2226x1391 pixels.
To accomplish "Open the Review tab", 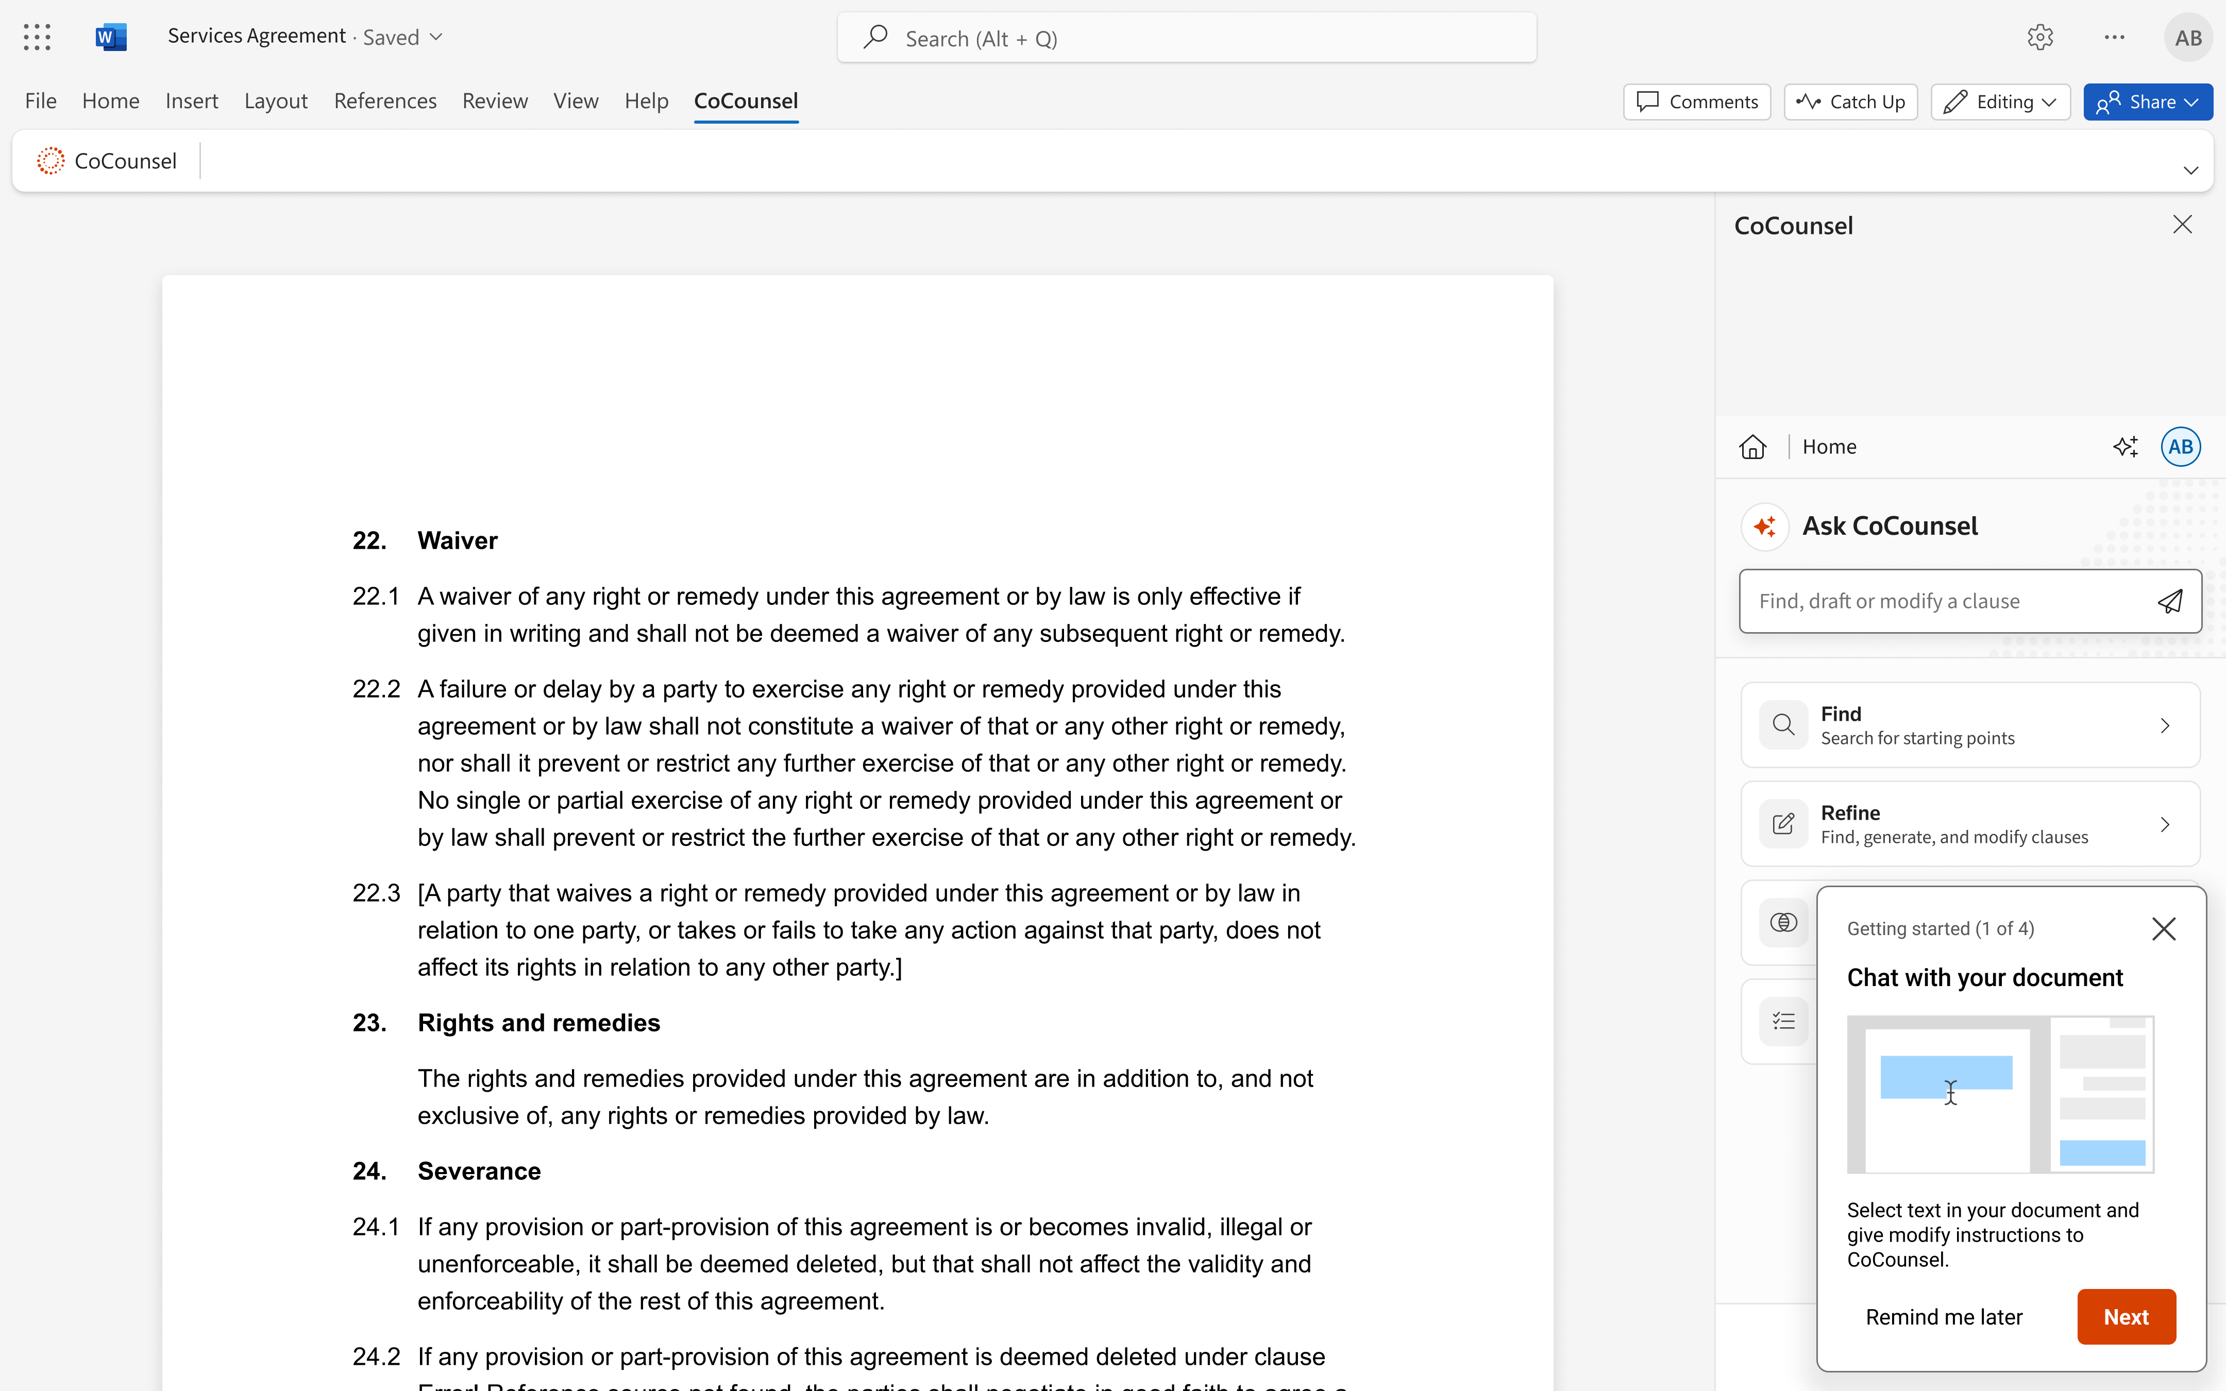I will pyautogui.click(x=494, y=101).
